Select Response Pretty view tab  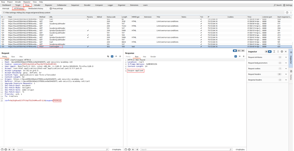coord(128,57)
